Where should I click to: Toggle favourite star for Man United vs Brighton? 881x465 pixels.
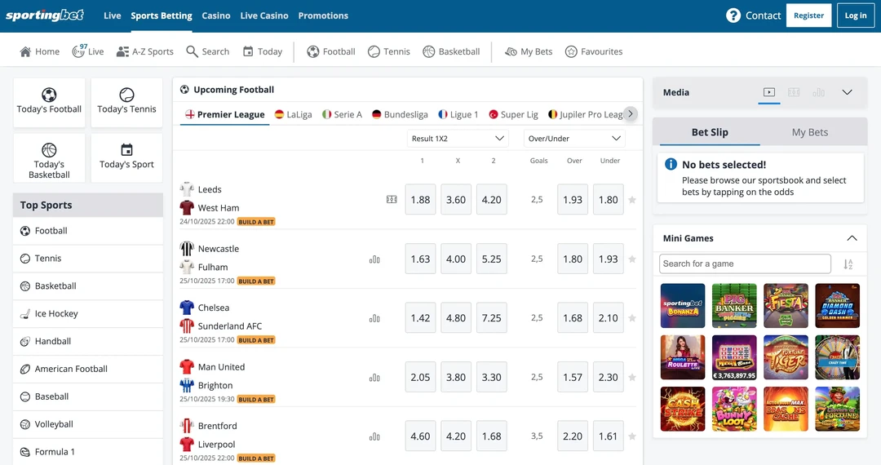[632, 378]
